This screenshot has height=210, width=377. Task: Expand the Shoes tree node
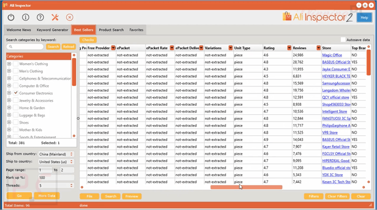click(x=9, y=122)
